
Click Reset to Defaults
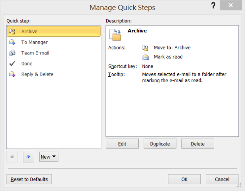(x=29, y=179)
